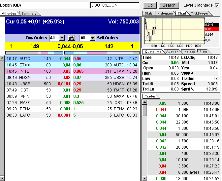The width and height of the screenshot is (222, 181).
Task: Click the red 0,04 price marker on chart
Action: (x=209, y=29)
